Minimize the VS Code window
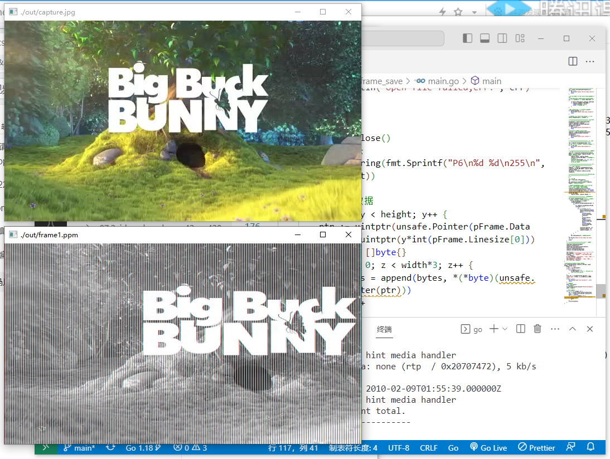The height and width of the screenshot is (459, 610). coord(541,38)
